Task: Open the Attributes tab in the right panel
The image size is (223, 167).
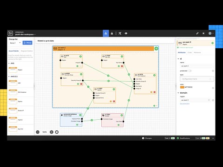Action: click(182, 52)
